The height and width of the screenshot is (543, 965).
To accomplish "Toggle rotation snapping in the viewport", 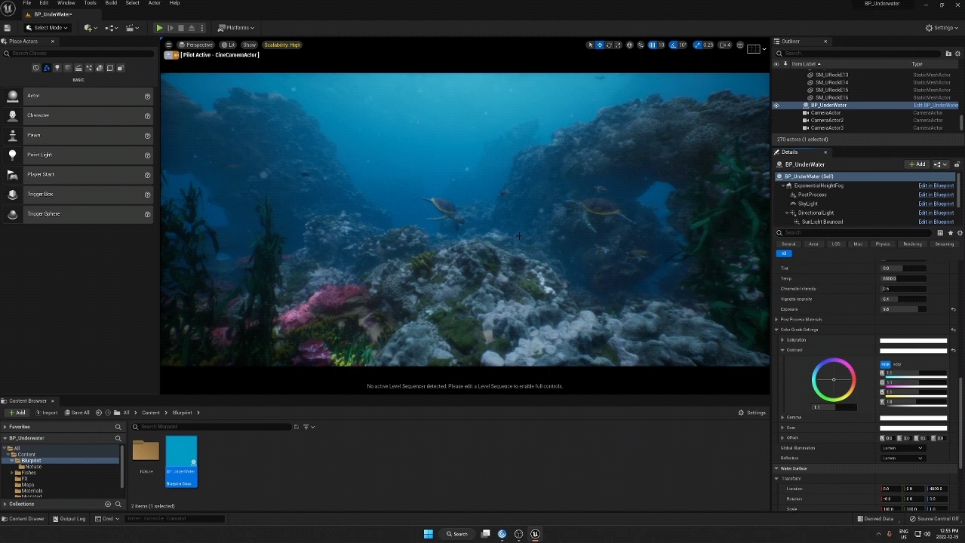I will point(674,45).
